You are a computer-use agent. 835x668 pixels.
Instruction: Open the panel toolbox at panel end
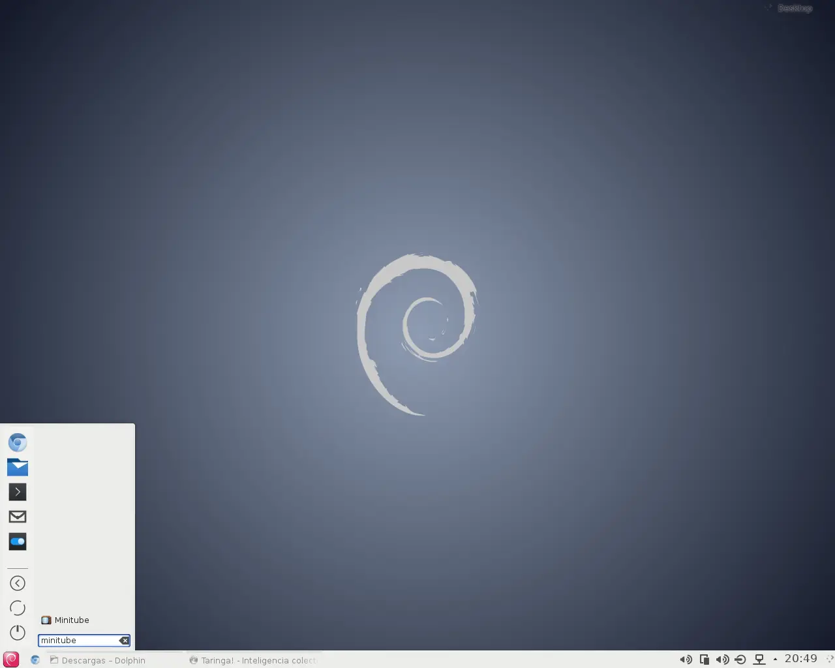coord(829,660)
